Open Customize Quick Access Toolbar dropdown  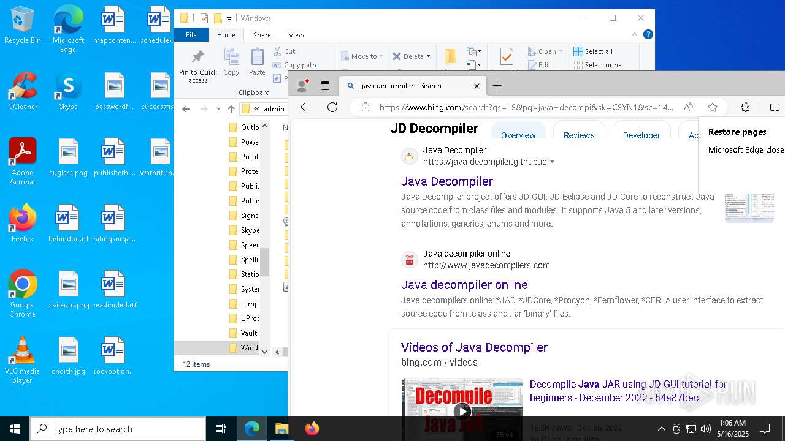pyautogui.click(x=229, y=18)
